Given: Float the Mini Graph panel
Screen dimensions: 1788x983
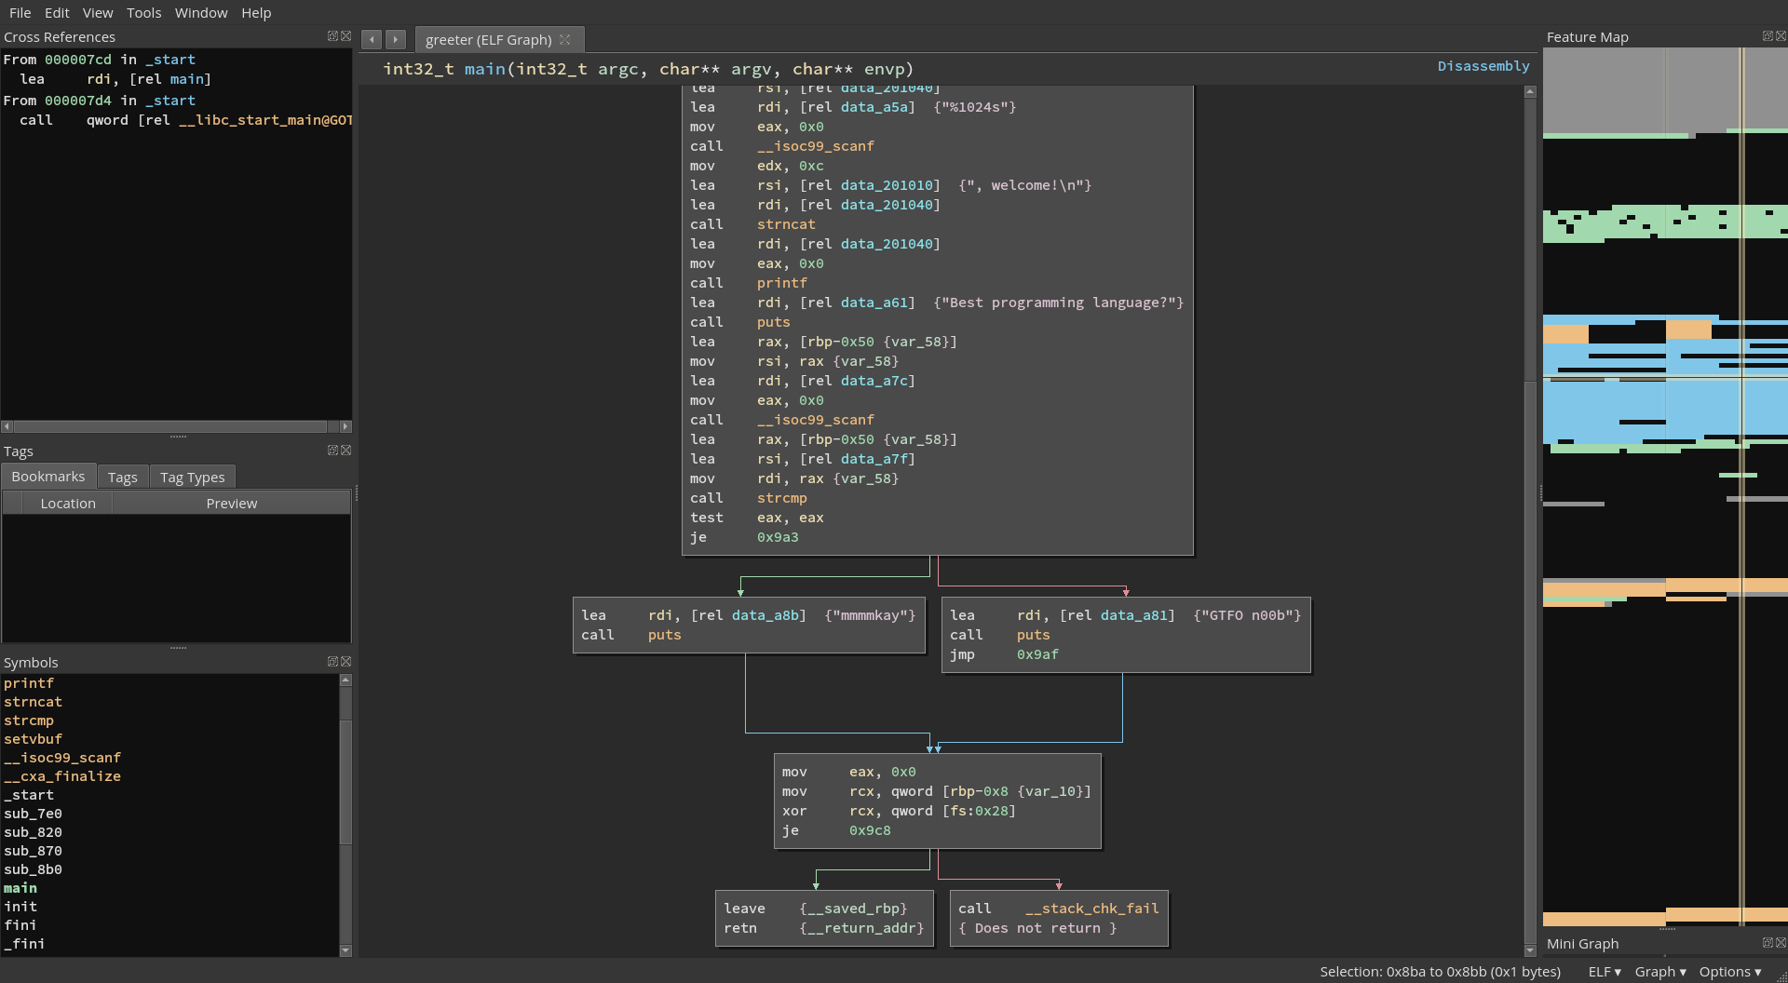Looking at the screenshot, I should [1767, 943].
